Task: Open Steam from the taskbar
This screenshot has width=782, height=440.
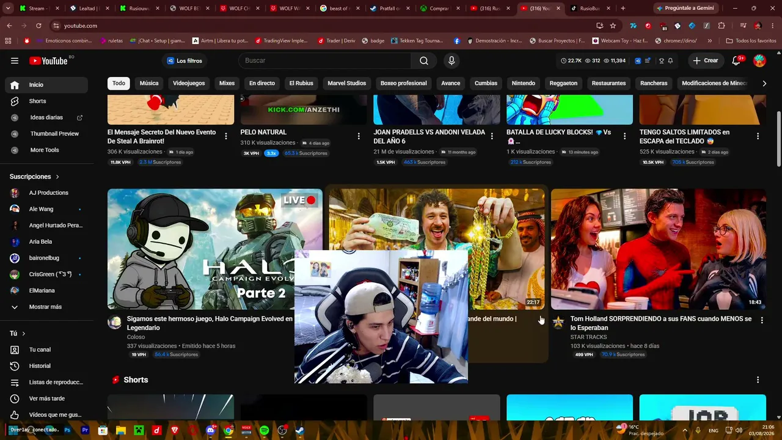Action: (x=300, y=430)
